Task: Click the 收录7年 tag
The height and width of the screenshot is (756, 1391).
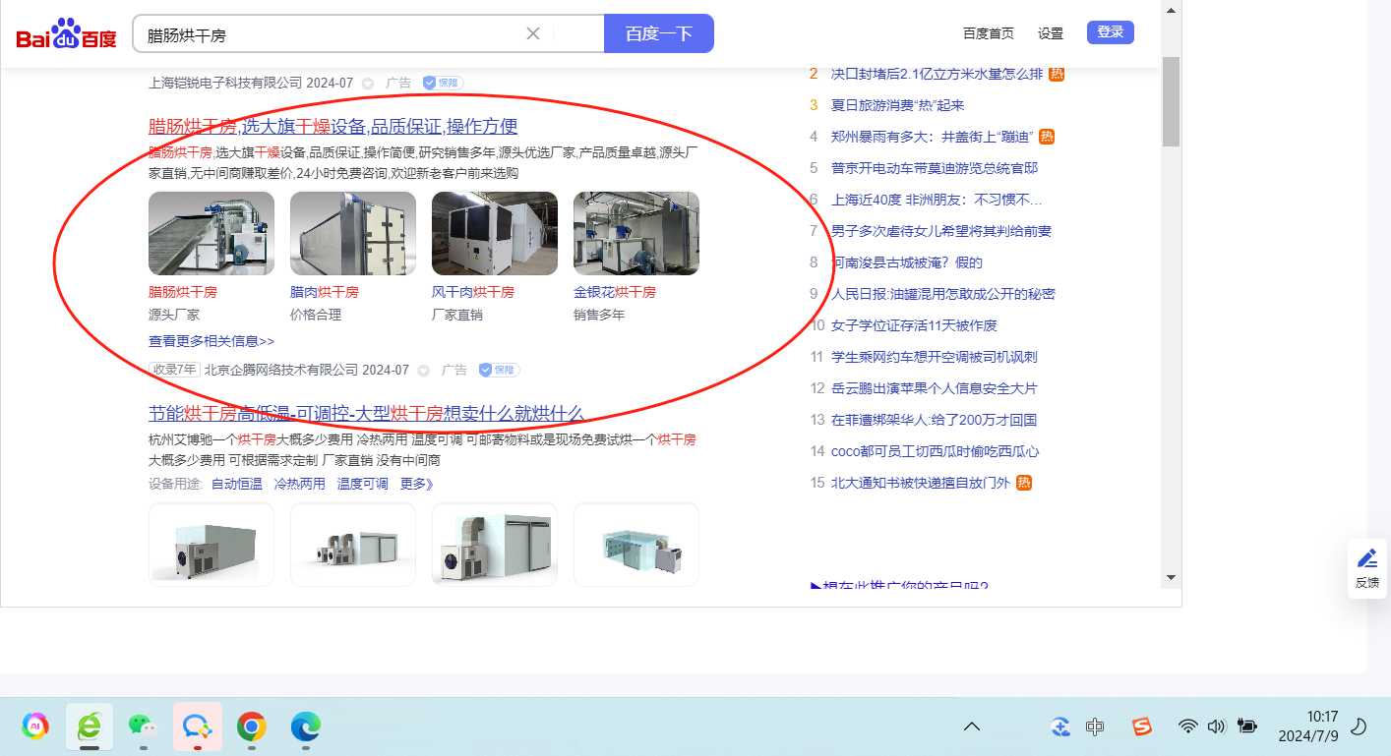Action: click(x=174, y=371)
